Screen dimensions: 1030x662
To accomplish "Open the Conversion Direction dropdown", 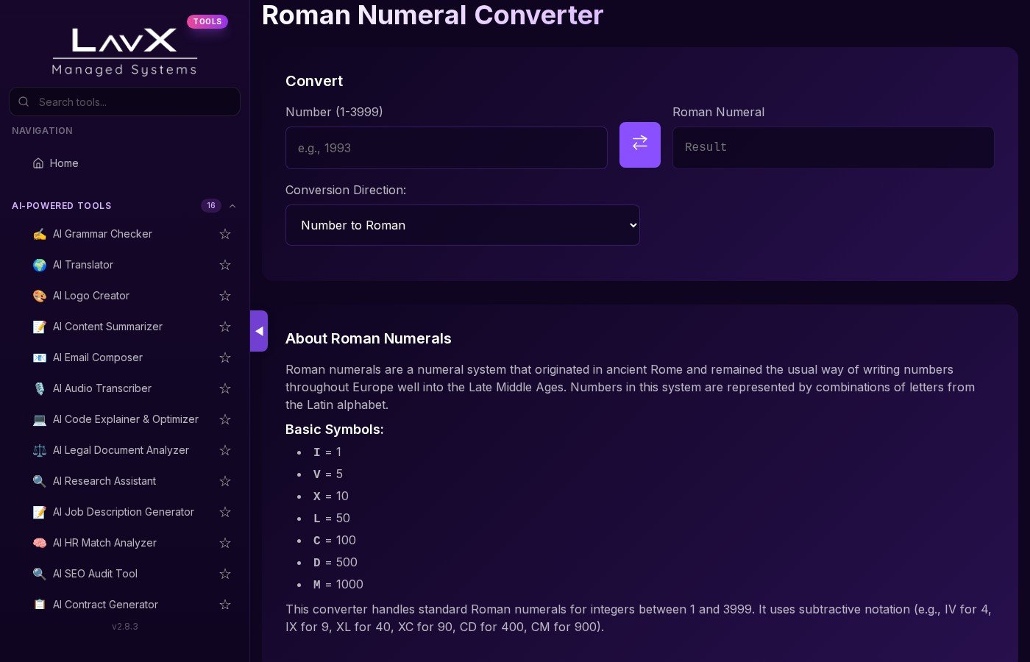I will tap(462, 225).
